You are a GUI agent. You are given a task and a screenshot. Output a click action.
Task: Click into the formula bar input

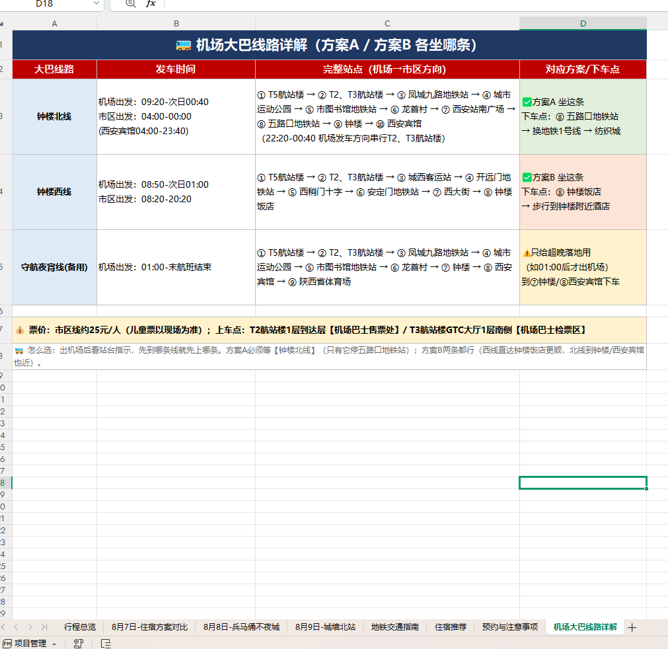click(x=416, y=4)
